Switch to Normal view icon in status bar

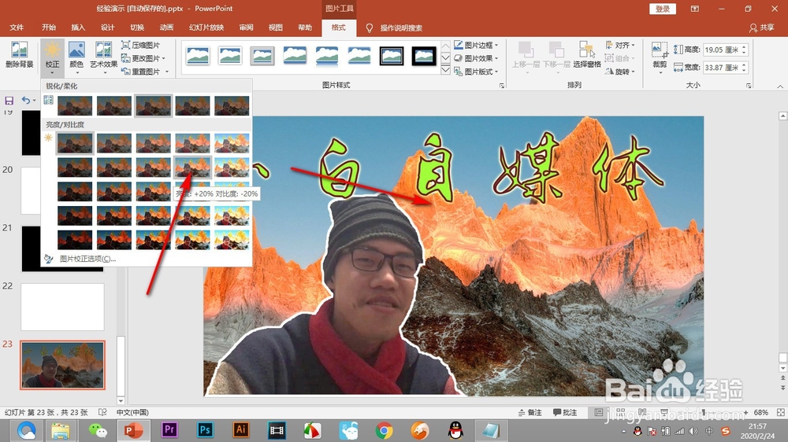pos(599,412)
